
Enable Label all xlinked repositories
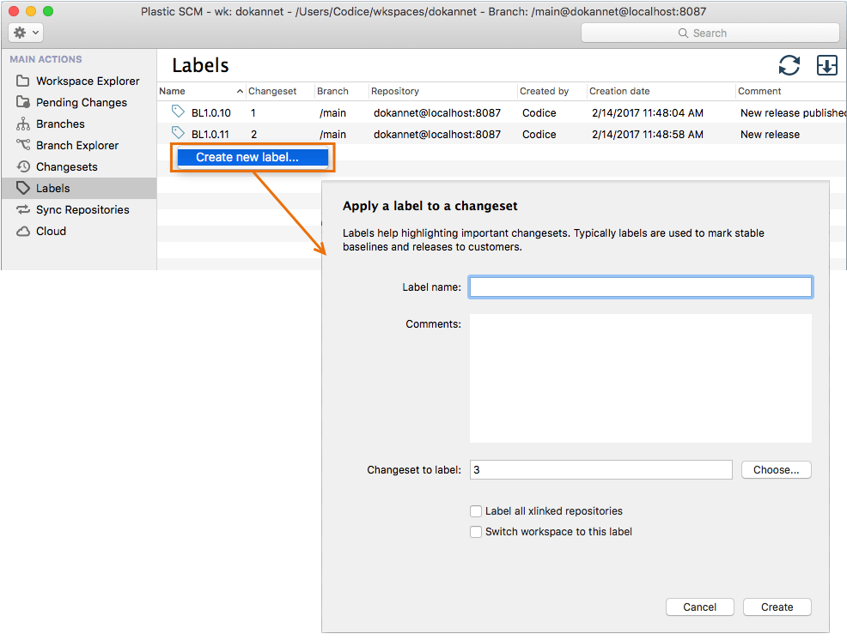pyautogui.click(x=475, y=511)
